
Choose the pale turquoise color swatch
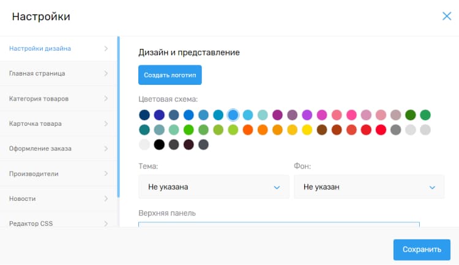pos(263,115)
